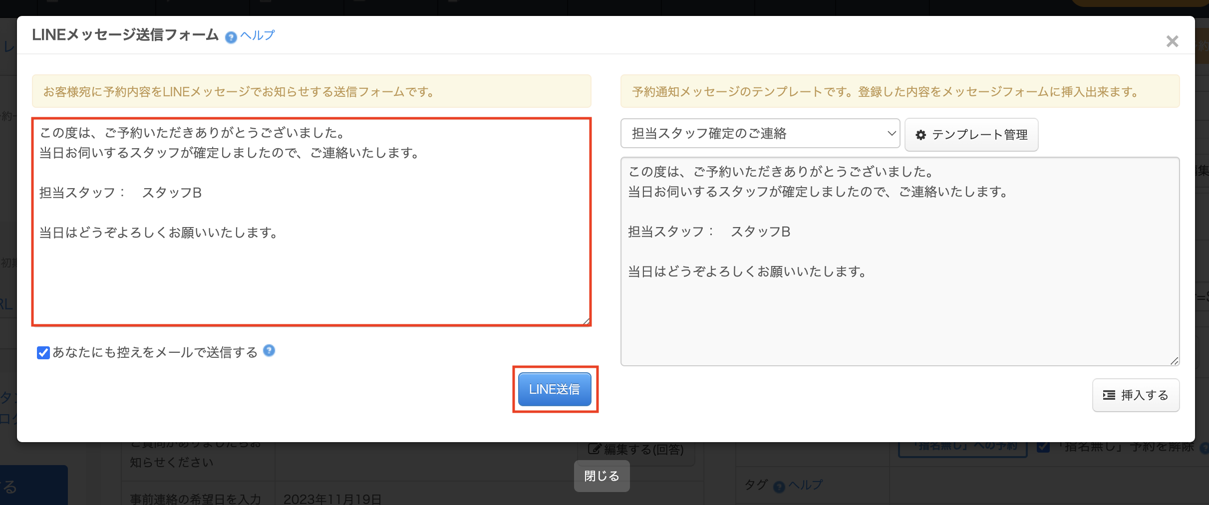Open the 担当スタッフ確定のご連絡 template dropdown

click(760, 133)
